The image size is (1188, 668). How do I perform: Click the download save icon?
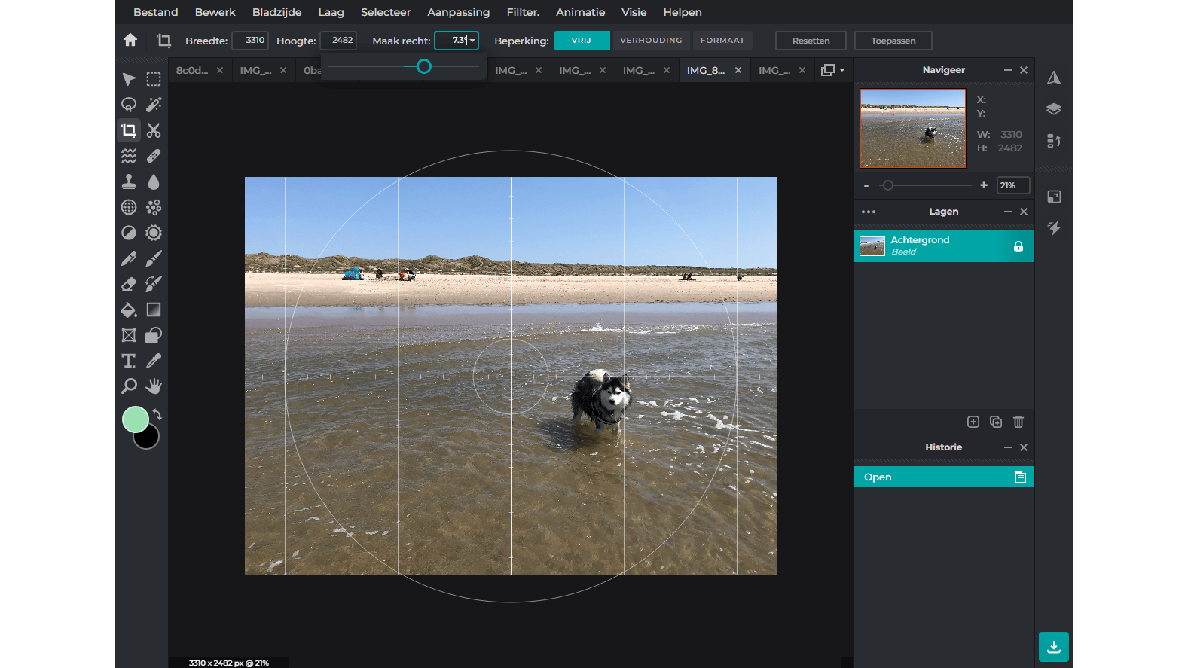(x=1053, y=647)
